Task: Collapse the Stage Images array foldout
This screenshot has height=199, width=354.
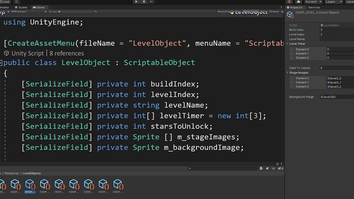Action: (x=288, y=72)
